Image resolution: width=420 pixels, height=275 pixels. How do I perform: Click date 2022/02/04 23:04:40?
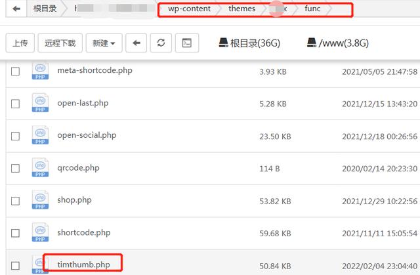pyautogui.click(x=379, y=266)
